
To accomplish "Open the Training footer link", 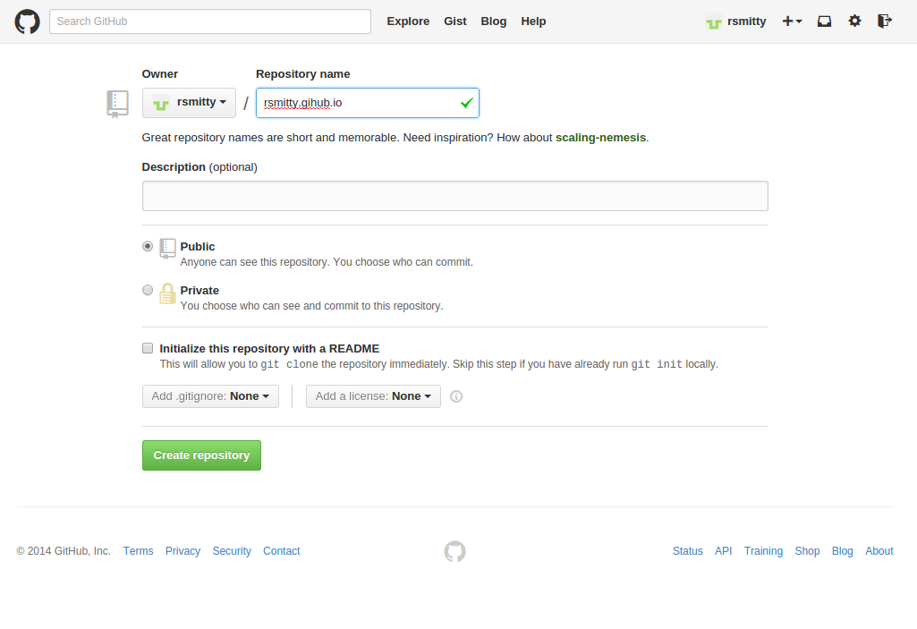I will click(x=763, y=551).
